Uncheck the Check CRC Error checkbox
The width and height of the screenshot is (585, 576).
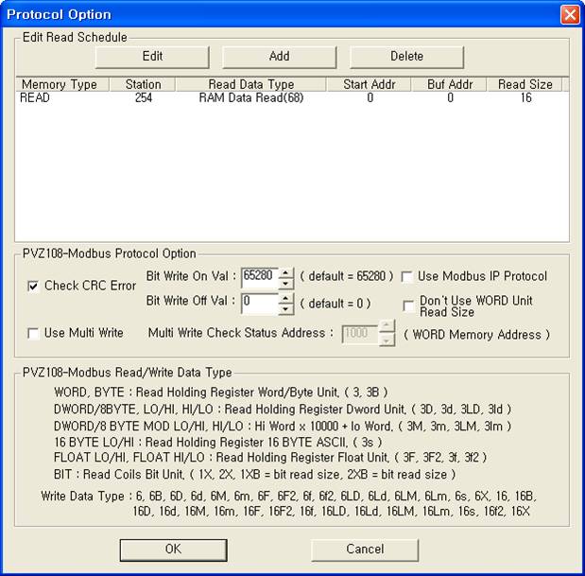(35, 286)
